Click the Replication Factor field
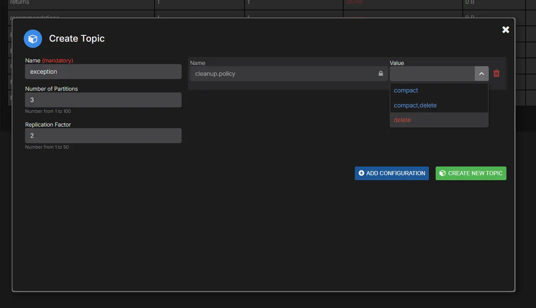 point(103,135)
